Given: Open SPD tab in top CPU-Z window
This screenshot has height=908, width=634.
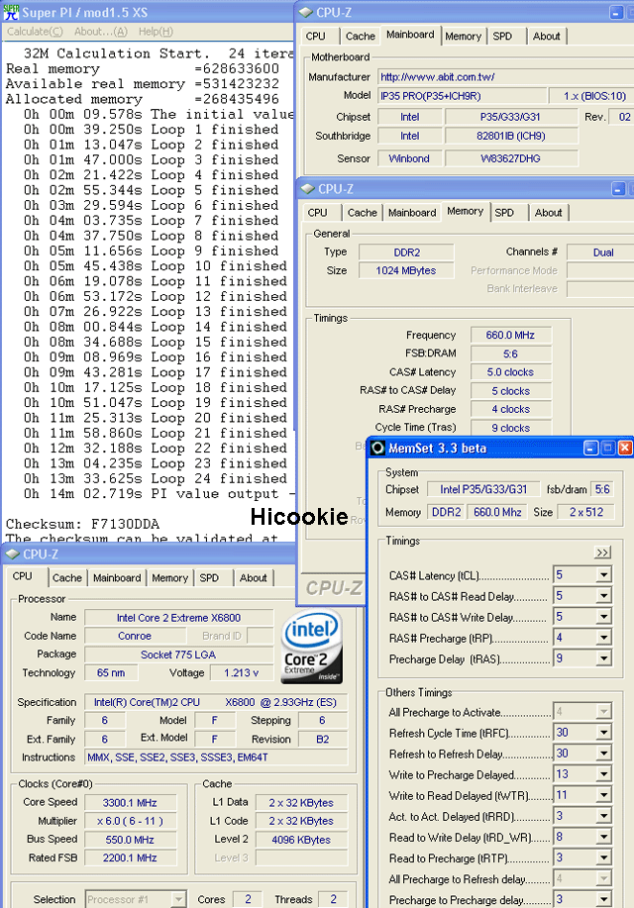Looking at the screenshot, I should [x=502, y=36].
